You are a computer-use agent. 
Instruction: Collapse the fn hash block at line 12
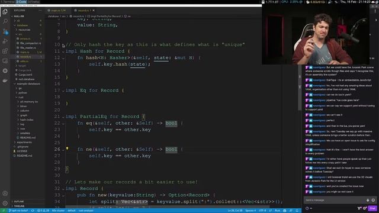(63, 58)
